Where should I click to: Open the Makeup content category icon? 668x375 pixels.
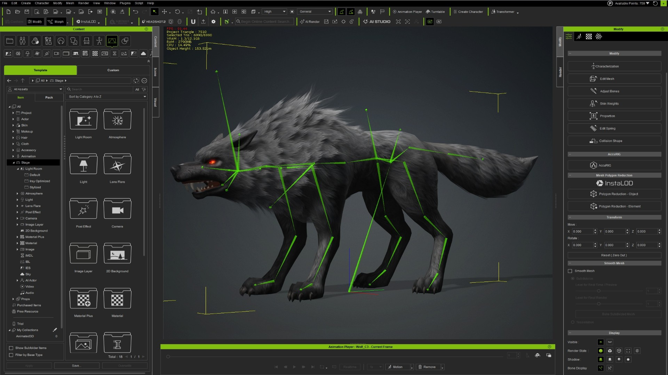[48, 41]
